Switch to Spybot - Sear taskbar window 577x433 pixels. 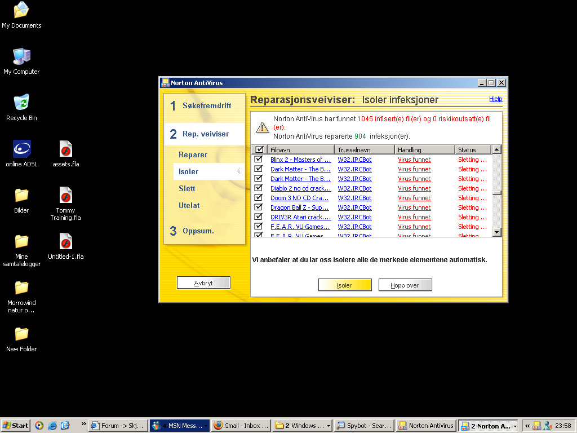coord(365,426)
